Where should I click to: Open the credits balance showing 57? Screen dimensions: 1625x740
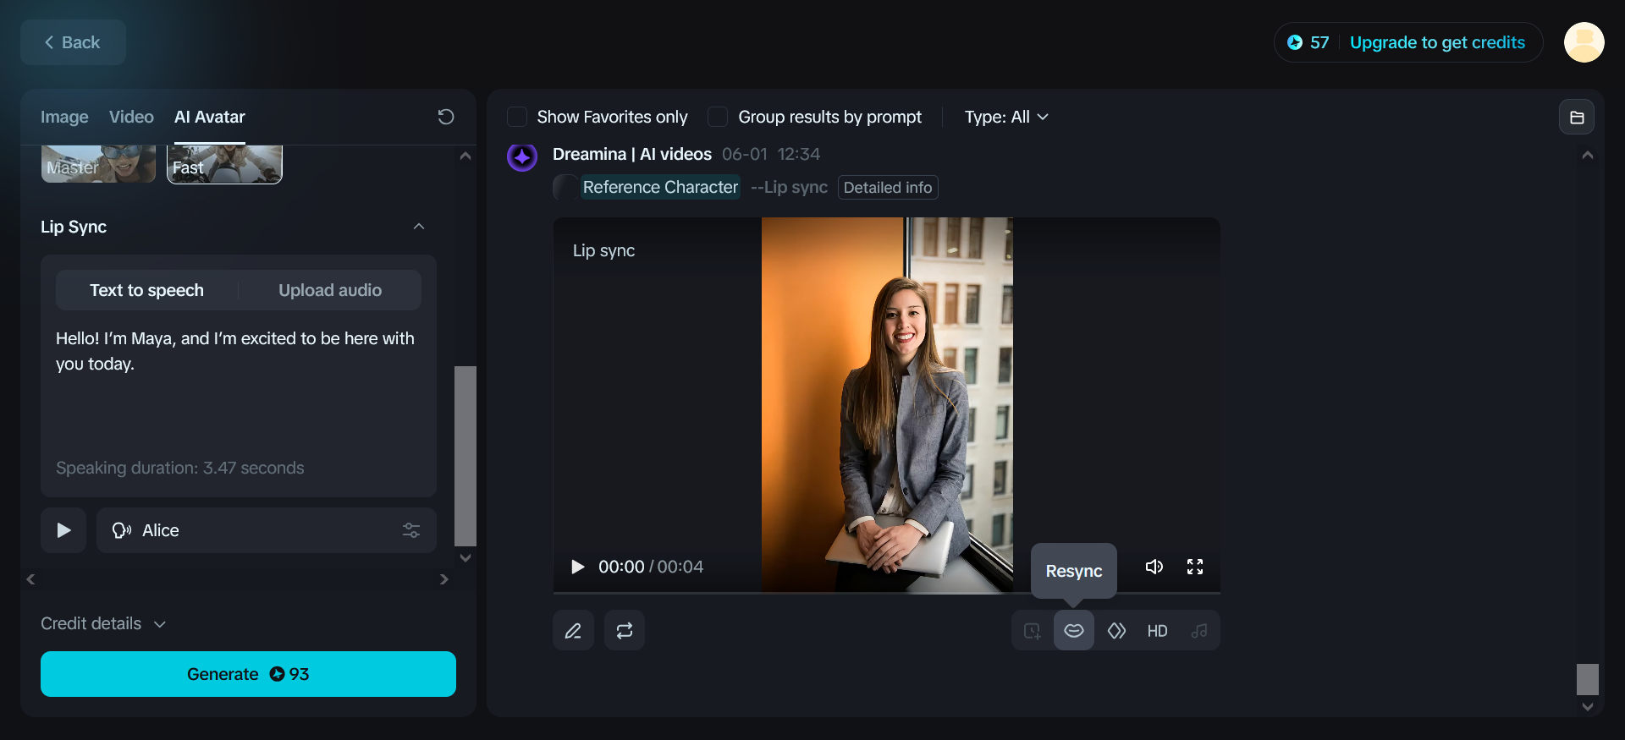pyautogui.click(x=1308, y=42)
